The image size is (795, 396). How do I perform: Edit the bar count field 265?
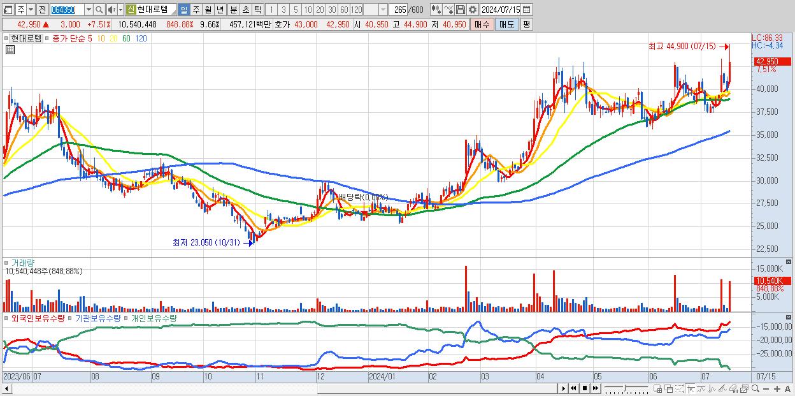click(398, 10)
